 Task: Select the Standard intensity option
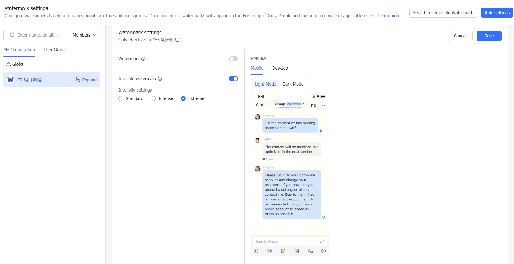coord(121,98)
